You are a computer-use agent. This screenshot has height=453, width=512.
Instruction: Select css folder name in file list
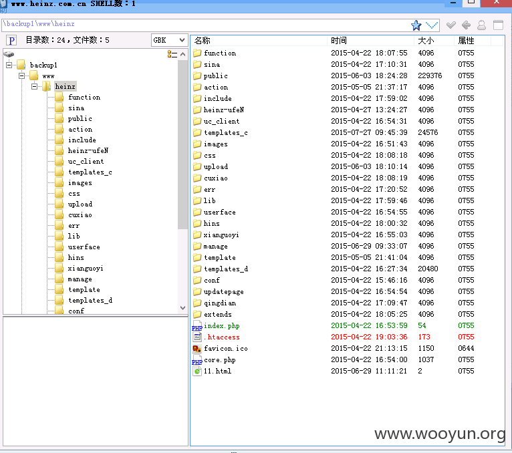(210, 156)
